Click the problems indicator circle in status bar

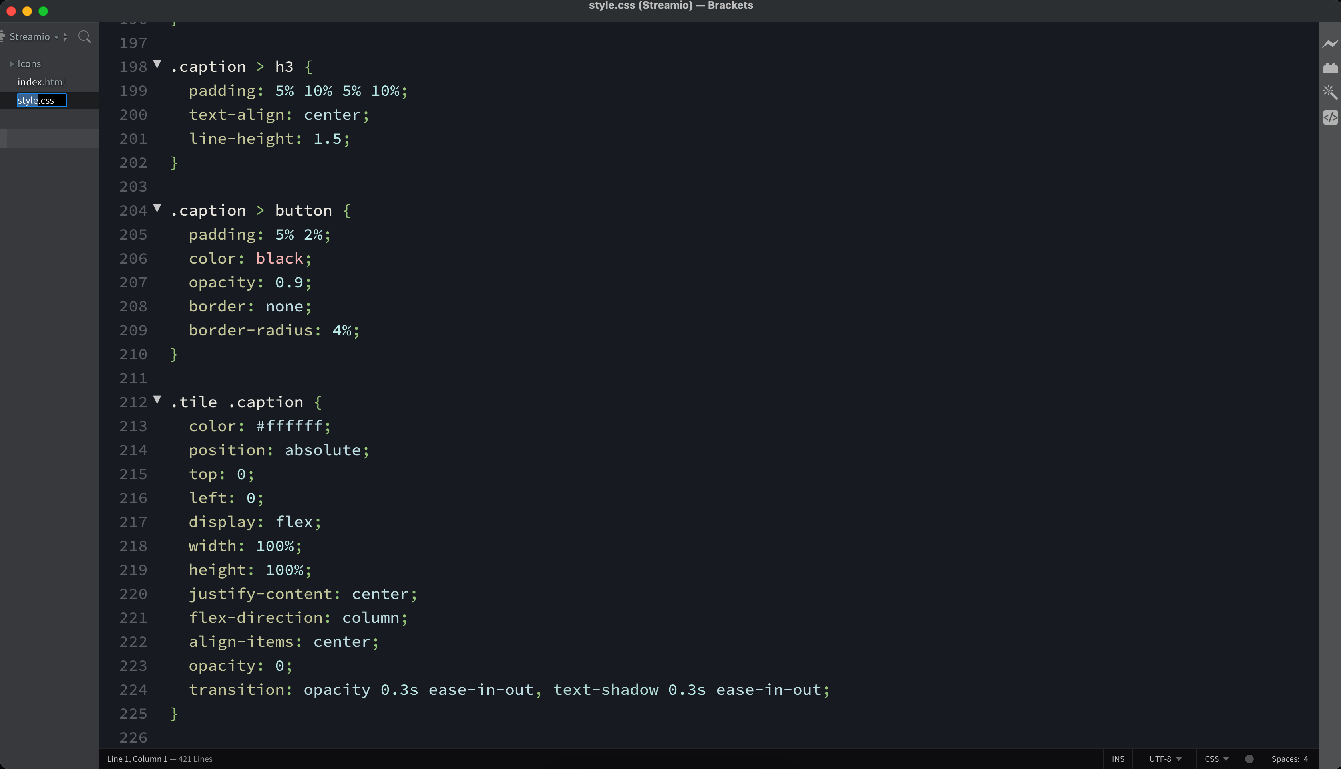(x=1249, y=759)
